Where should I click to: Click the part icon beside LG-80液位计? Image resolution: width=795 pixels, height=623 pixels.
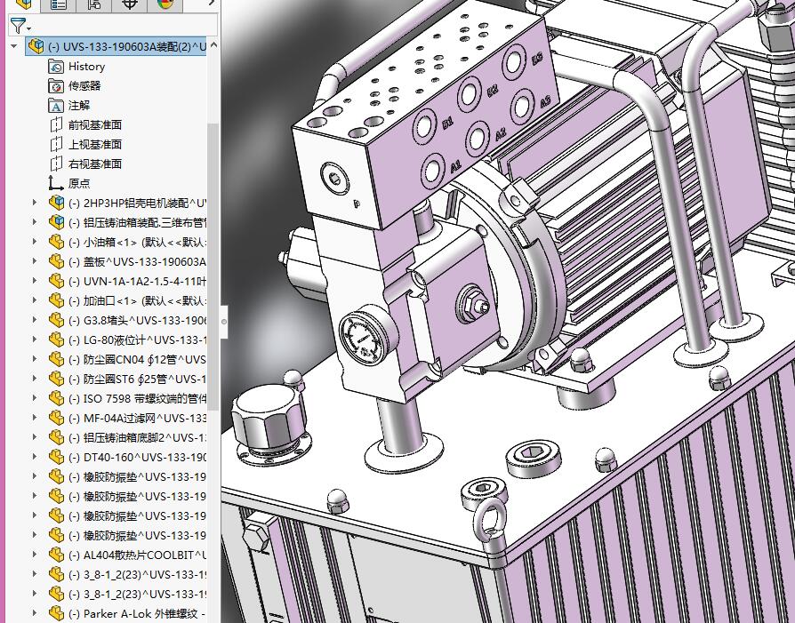pyautogui.click(x=56, y=339)
